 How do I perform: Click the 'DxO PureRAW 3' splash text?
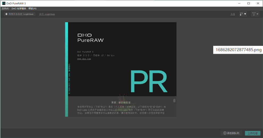[x=85, y=52]
